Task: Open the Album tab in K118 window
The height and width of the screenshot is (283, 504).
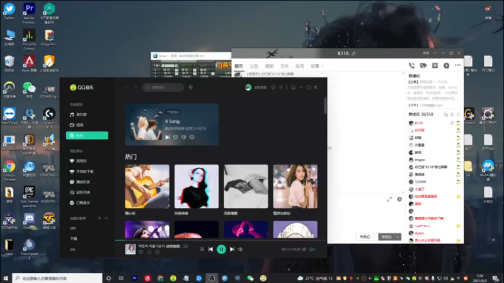Action: coord(269,66)
